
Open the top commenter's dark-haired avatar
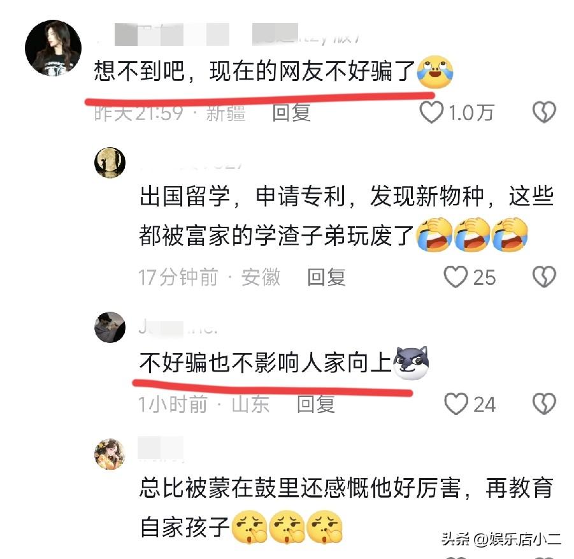[x=53, y=48]
